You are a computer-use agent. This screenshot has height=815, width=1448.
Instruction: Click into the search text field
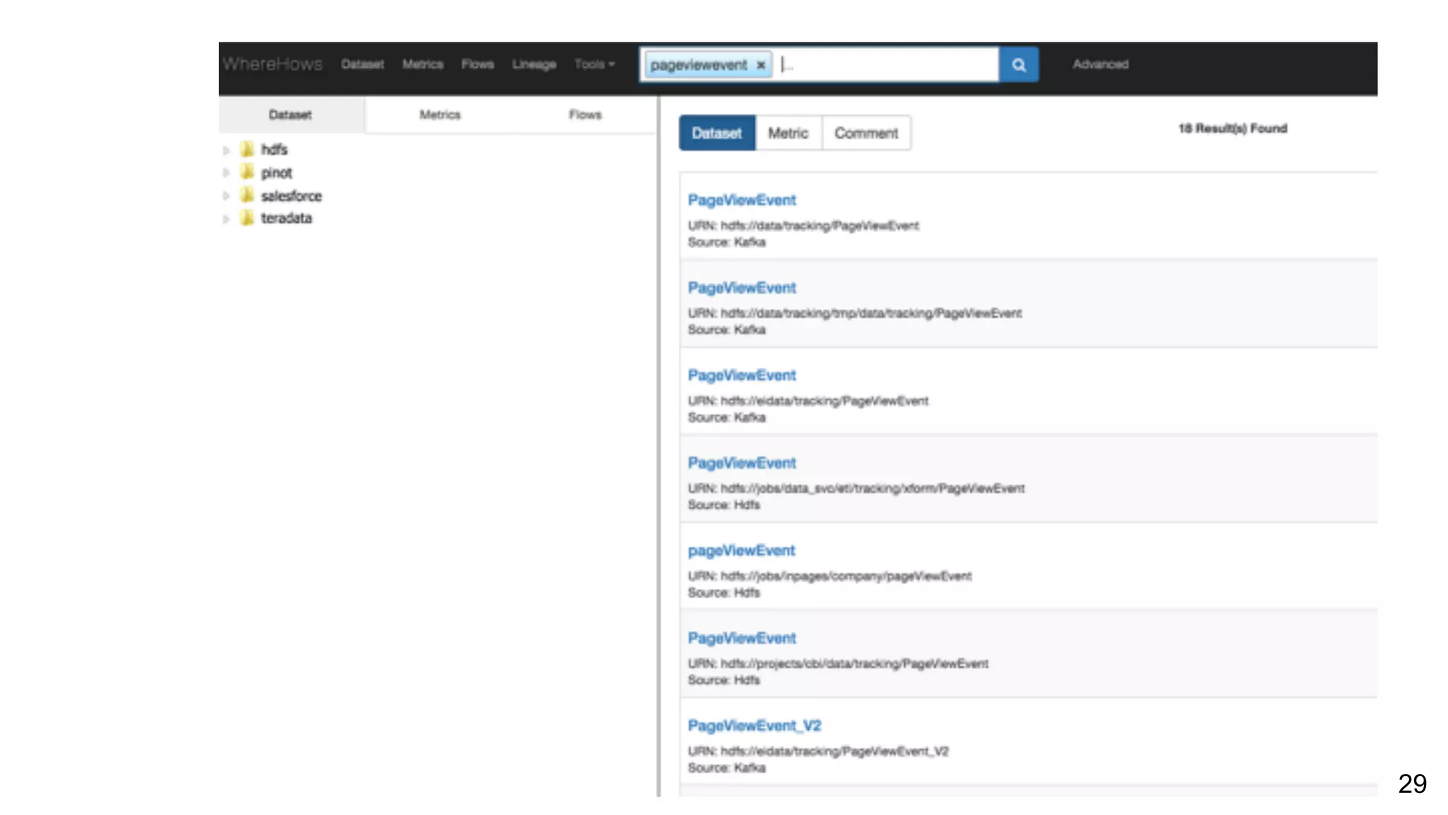(884, 65)
